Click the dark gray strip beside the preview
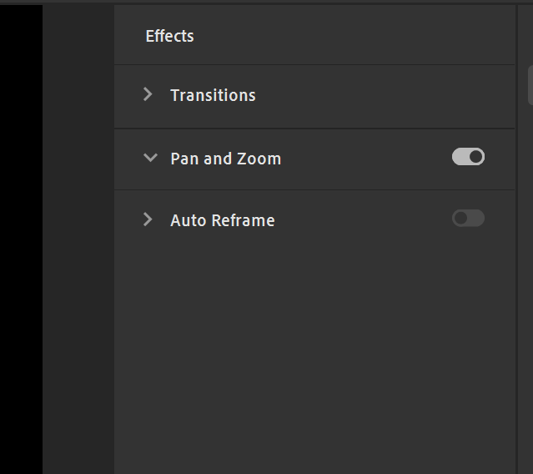Viewport: 533px width, 474px height. (x=78, y=234)
